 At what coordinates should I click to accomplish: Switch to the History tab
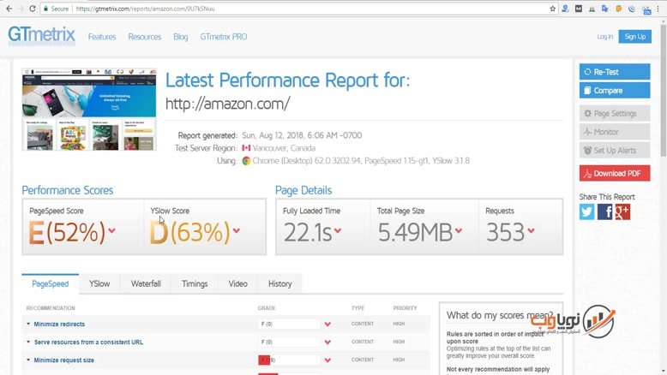279,283
